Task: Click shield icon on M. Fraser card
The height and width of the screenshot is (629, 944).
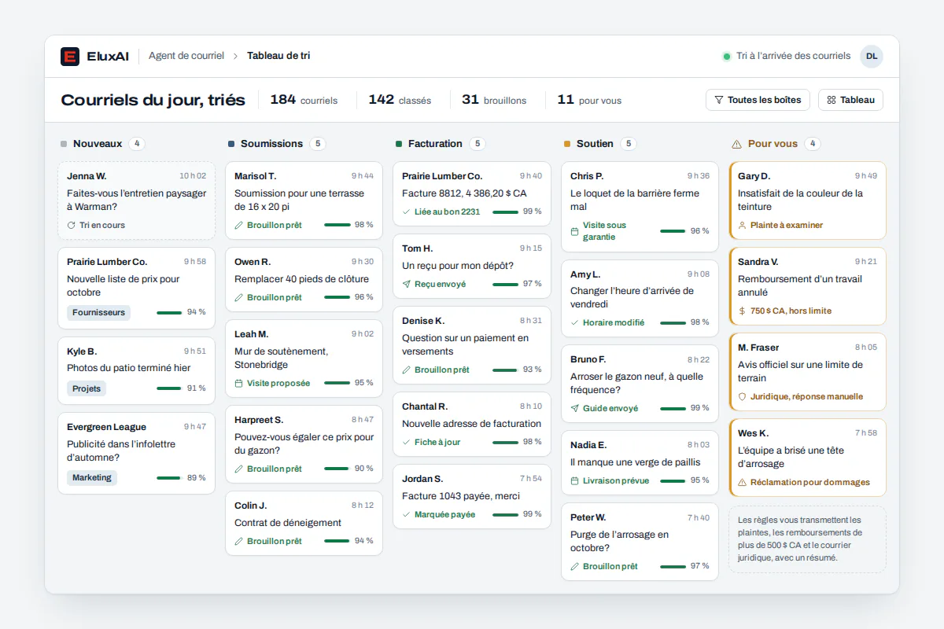Action: 742,396
